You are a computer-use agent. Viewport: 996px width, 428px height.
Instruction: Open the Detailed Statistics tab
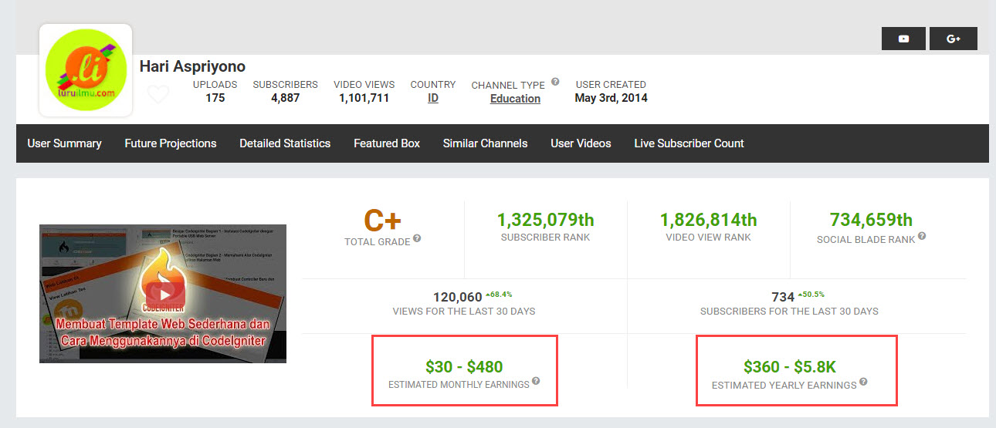pos(285,143)
